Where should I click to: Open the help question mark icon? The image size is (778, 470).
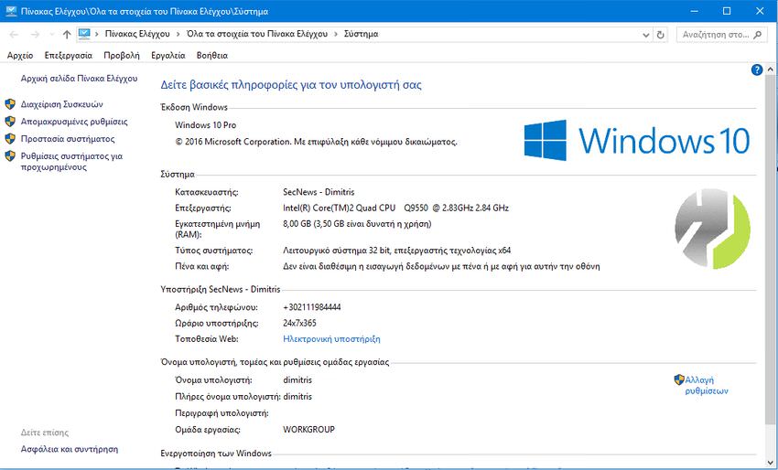pyautogui.click(x=757, y=69)
